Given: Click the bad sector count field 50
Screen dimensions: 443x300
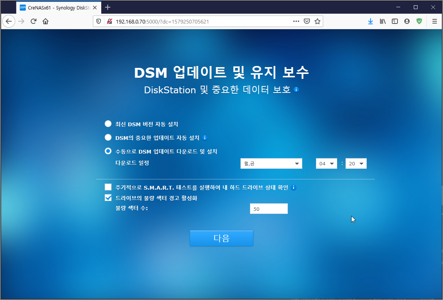Looking at the screenshot, I should 269,209.
